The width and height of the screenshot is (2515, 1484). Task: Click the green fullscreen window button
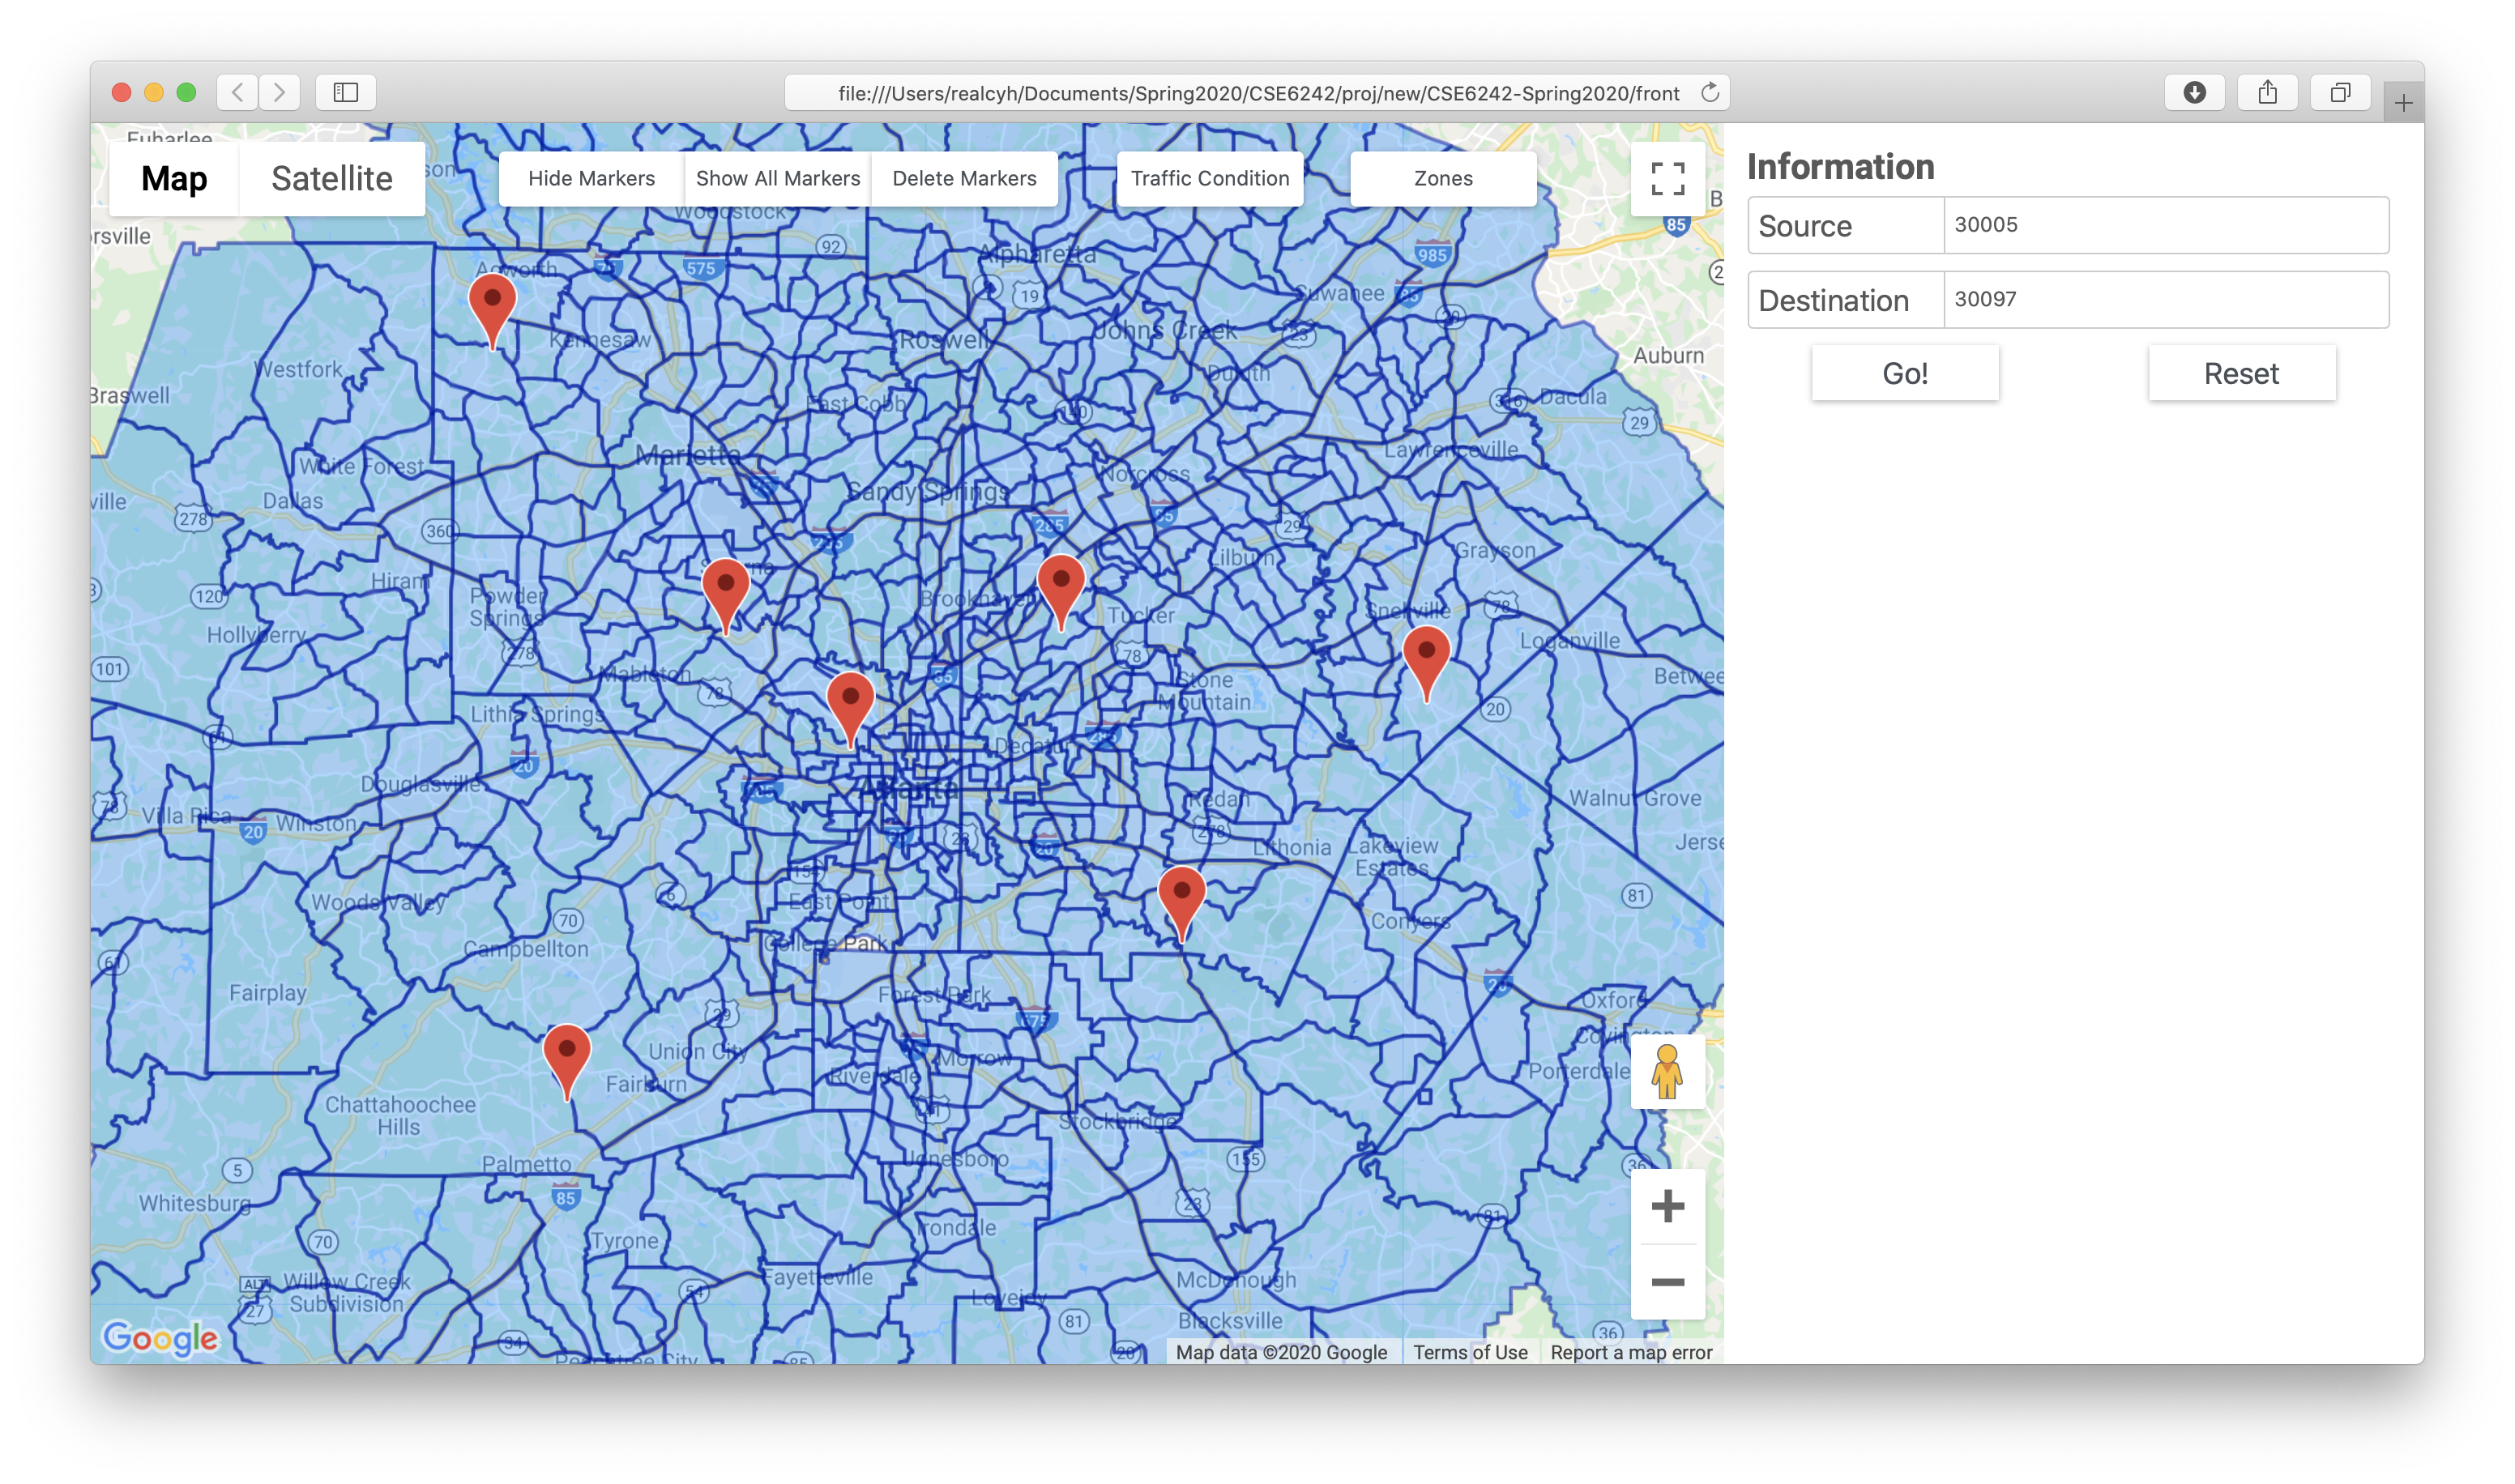pyautogui.click(x=186, y=92)
